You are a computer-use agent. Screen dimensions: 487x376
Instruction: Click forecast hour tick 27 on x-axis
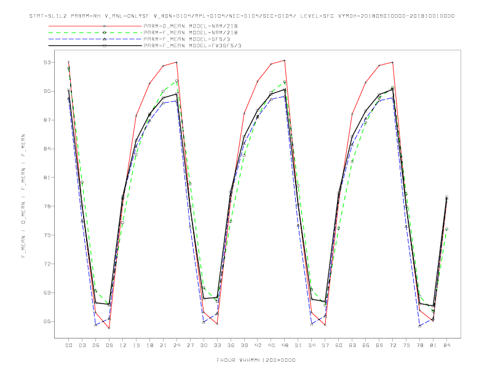(x=190, y=345)
